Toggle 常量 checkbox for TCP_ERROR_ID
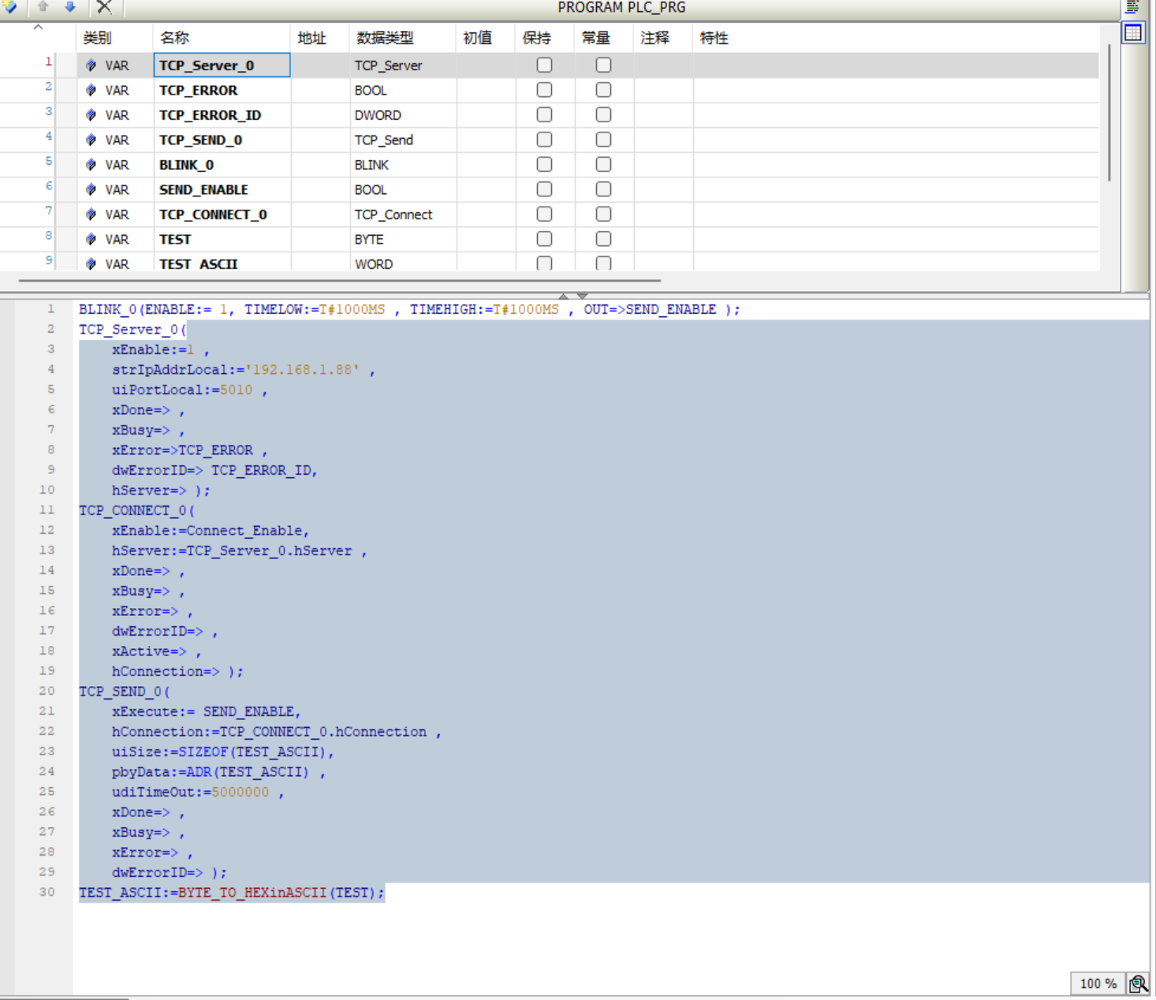This screenshot has width=1156, height=1000. coord(603,115)
